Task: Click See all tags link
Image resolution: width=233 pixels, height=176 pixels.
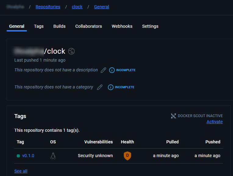Action: tap(21, 171)
